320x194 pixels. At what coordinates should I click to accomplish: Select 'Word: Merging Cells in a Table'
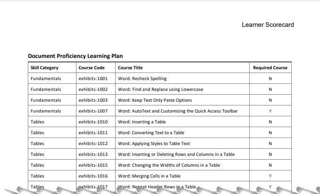point(149,176)
